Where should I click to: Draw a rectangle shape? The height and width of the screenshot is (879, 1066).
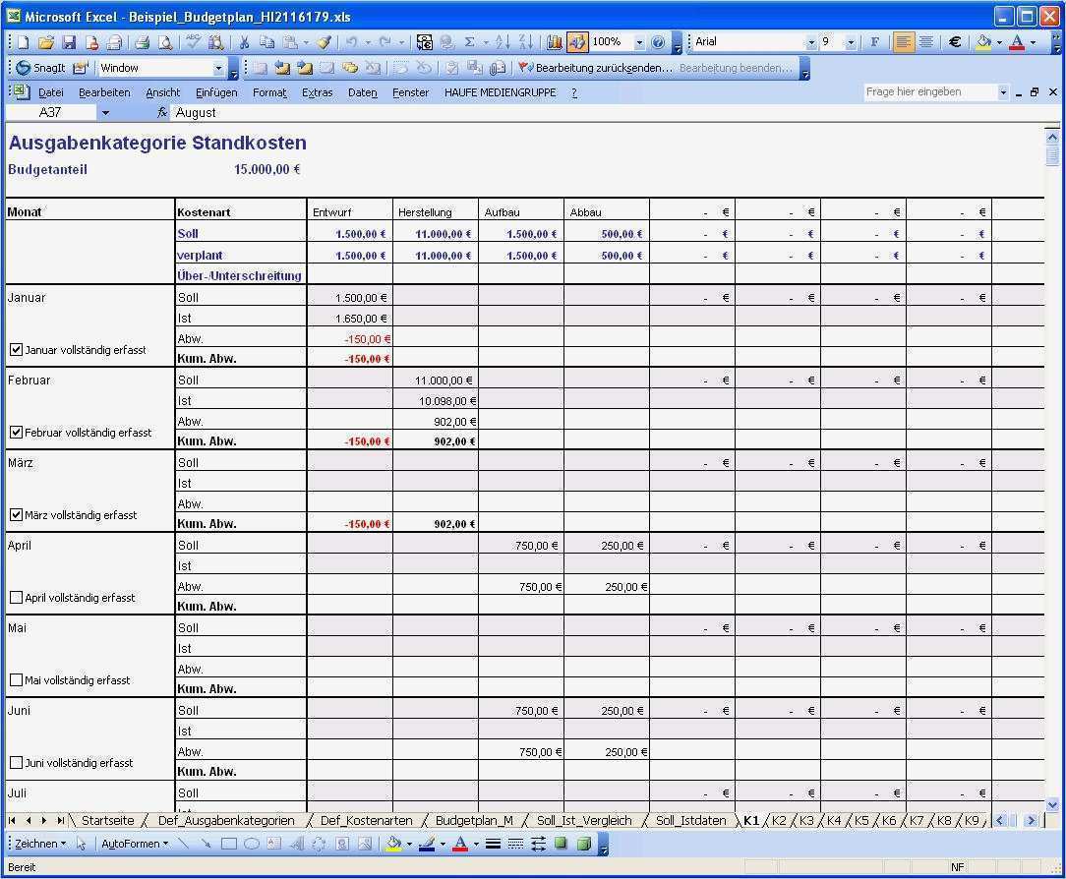229,844
